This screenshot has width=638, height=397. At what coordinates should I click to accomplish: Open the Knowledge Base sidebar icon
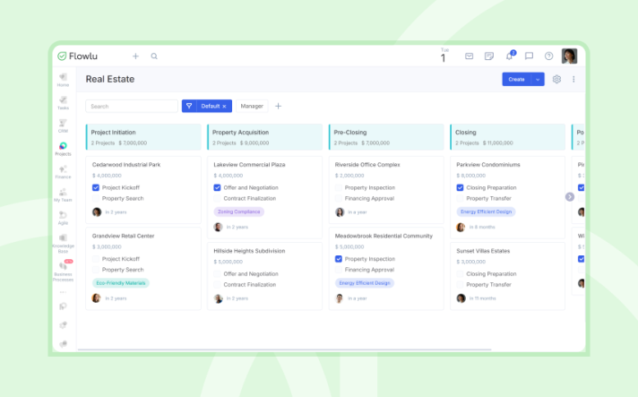tap(63, 240)
